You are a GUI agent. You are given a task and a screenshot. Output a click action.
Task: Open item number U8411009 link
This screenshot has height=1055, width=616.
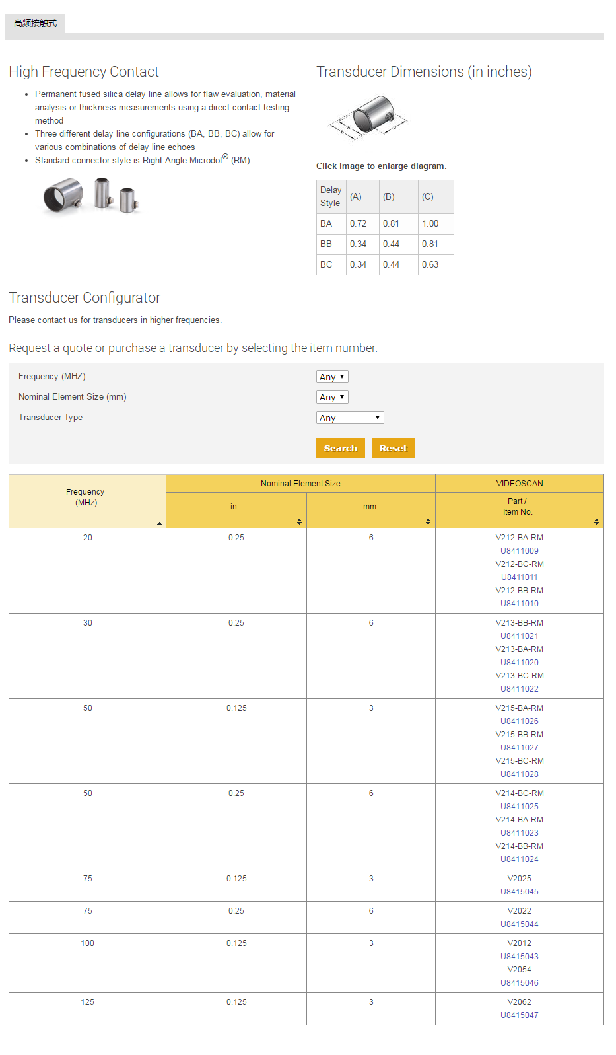pos(520,551)
